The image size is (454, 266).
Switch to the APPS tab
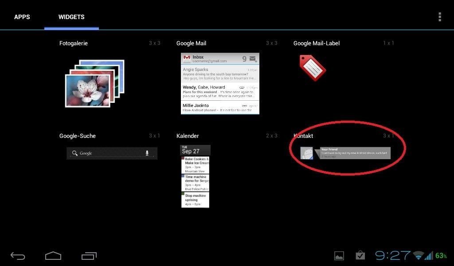22,17
